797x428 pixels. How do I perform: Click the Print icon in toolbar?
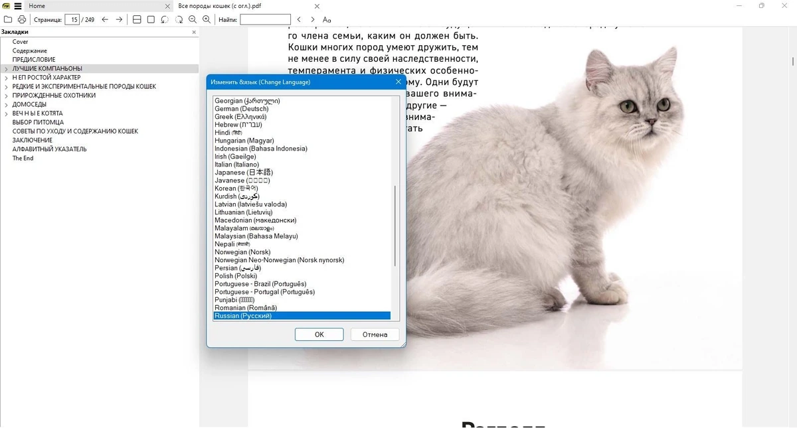22,19
